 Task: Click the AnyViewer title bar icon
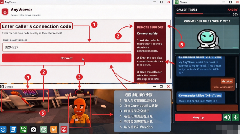pyautogui.click(x=2, y=2)
